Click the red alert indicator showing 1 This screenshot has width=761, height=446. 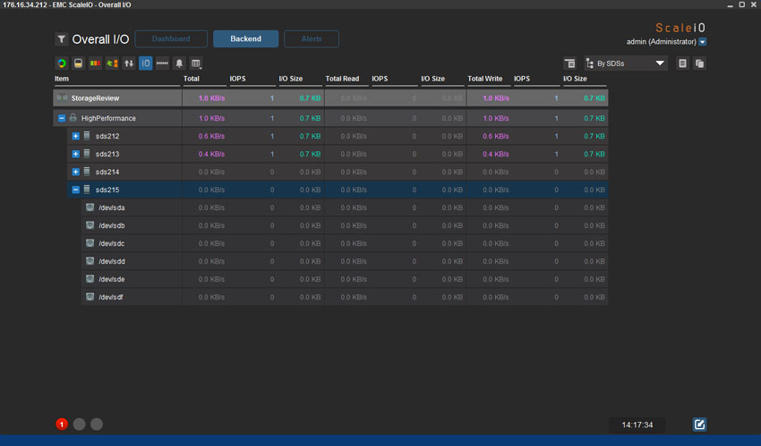tap(62, 425)
